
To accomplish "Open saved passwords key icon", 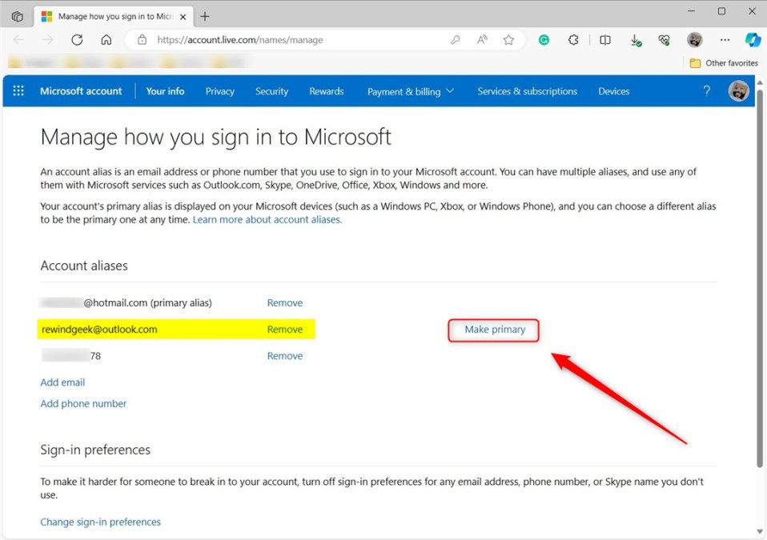I will (456, 40).
